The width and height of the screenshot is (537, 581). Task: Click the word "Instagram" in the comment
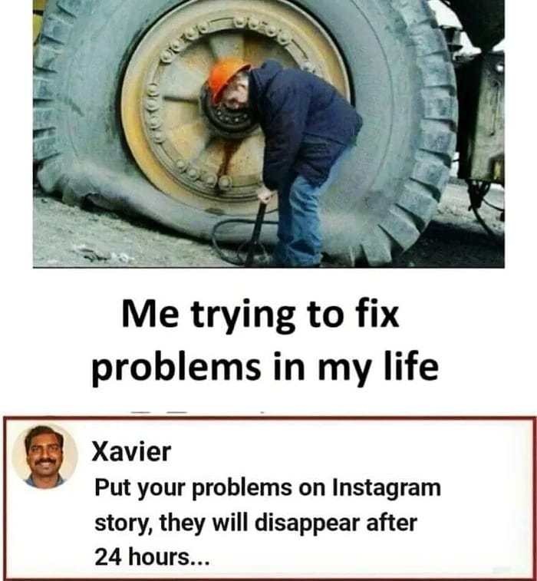(387, 488)
